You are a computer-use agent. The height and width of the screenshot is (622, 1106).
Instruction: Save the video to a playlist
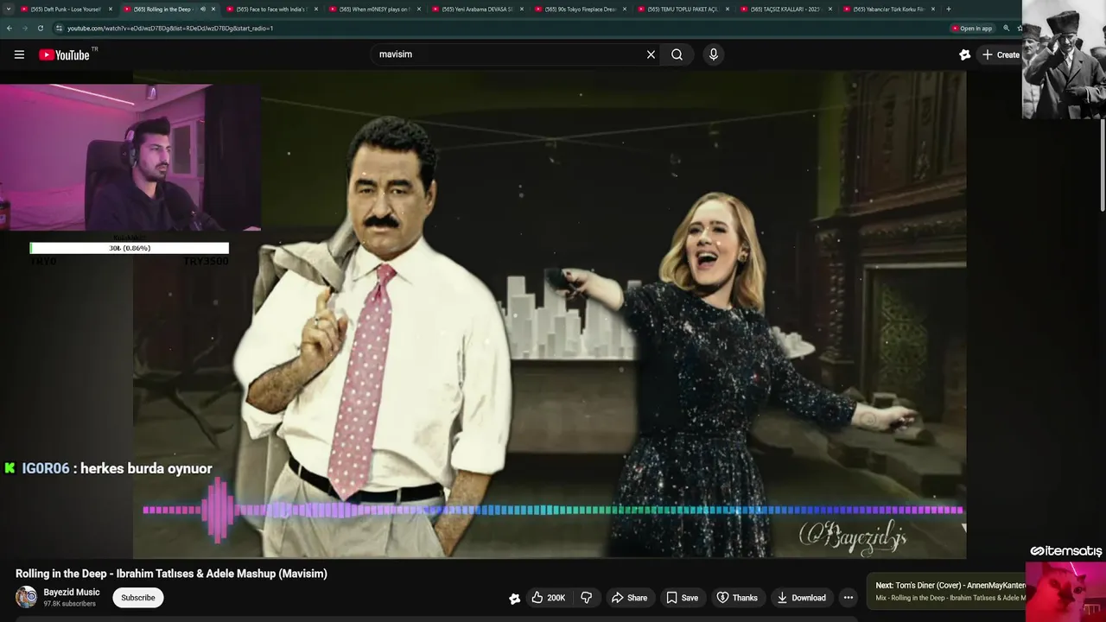(x=682, y=598)
